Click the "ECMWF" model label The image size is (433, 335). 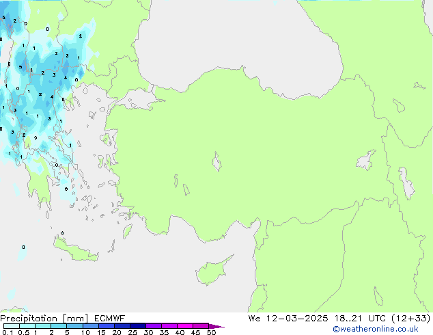pyautogui.click(x=109, y=319)
